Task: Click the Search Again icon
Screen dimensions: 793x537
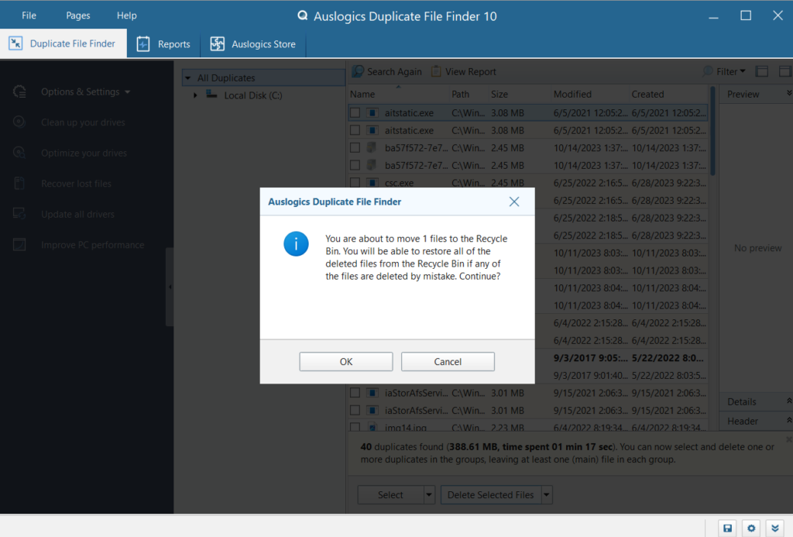Action: click(x=356, y=71)
